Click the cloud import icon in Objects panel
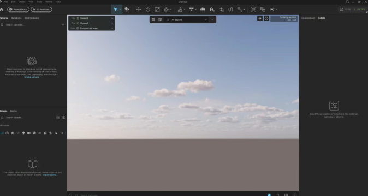Viewport: 368px width, 196px height. tap(63, 118)
